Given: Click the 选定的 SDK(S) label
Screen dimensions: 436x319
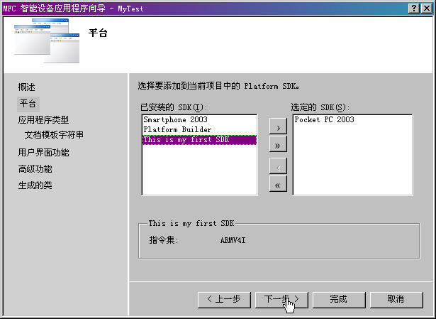Looking at the screenshot, I should (320, 107).
